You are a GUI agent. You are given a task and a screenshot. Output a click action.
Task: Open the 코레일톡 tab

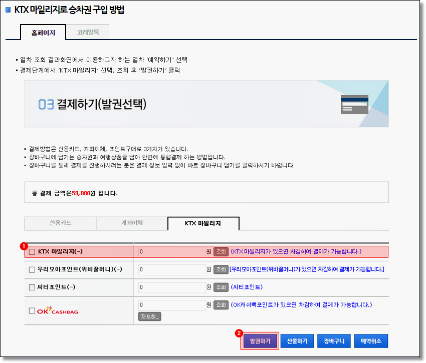(x=88, y=32)
